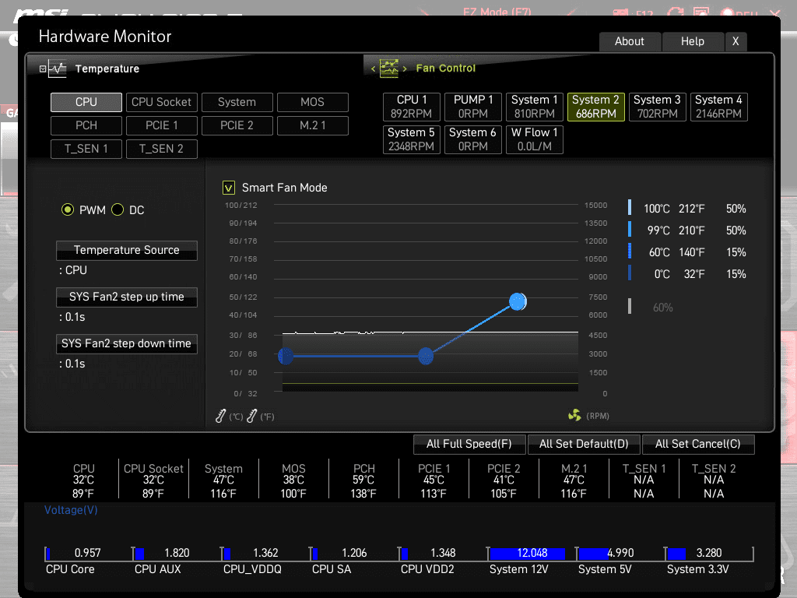Click the Voltage(V) label
797x598 pixels.
tap(71, 510)
